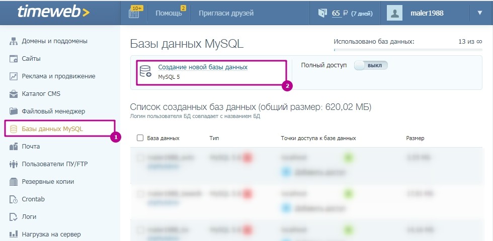Image resolution: width=493 pixels, height=241 pixels.
Task: Click the Реклама и продвижение chart icon
Action: point(14,76)
